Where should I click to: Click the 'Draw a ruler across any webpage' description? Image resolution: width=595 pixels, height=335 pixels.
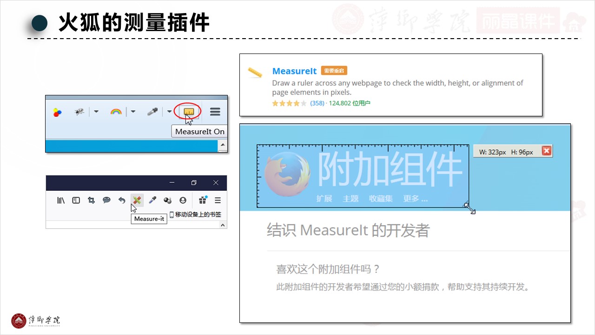pyautogui.click(x=397, y=87)
